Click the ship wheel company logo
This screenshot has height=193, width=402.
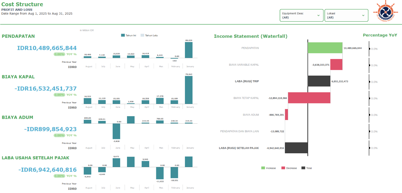click(x=384, y=11)
